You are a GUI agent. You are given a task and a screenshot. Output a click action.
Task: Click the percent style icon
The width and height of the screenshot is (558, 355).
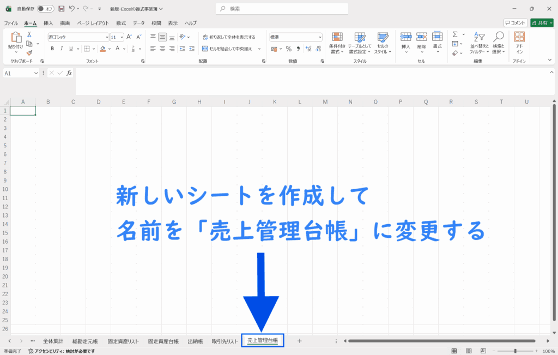(289, 49)
